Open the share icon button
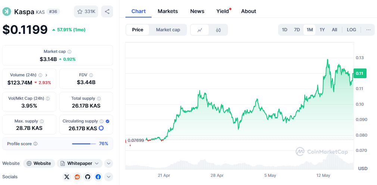377x185 pixels. 107,12
